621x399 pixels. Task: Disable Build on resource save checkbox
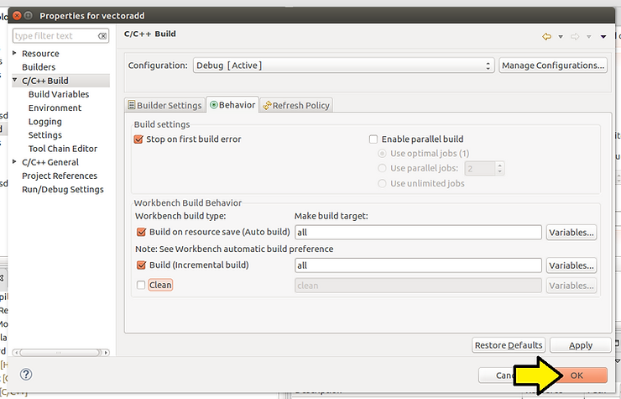coord(140,232)
